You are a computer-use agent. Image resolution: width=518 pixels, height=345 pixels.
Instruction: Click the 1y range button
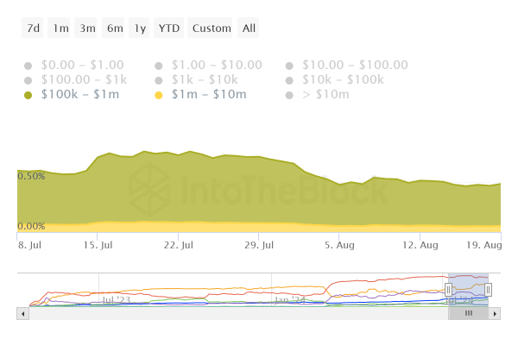point(140,28)
